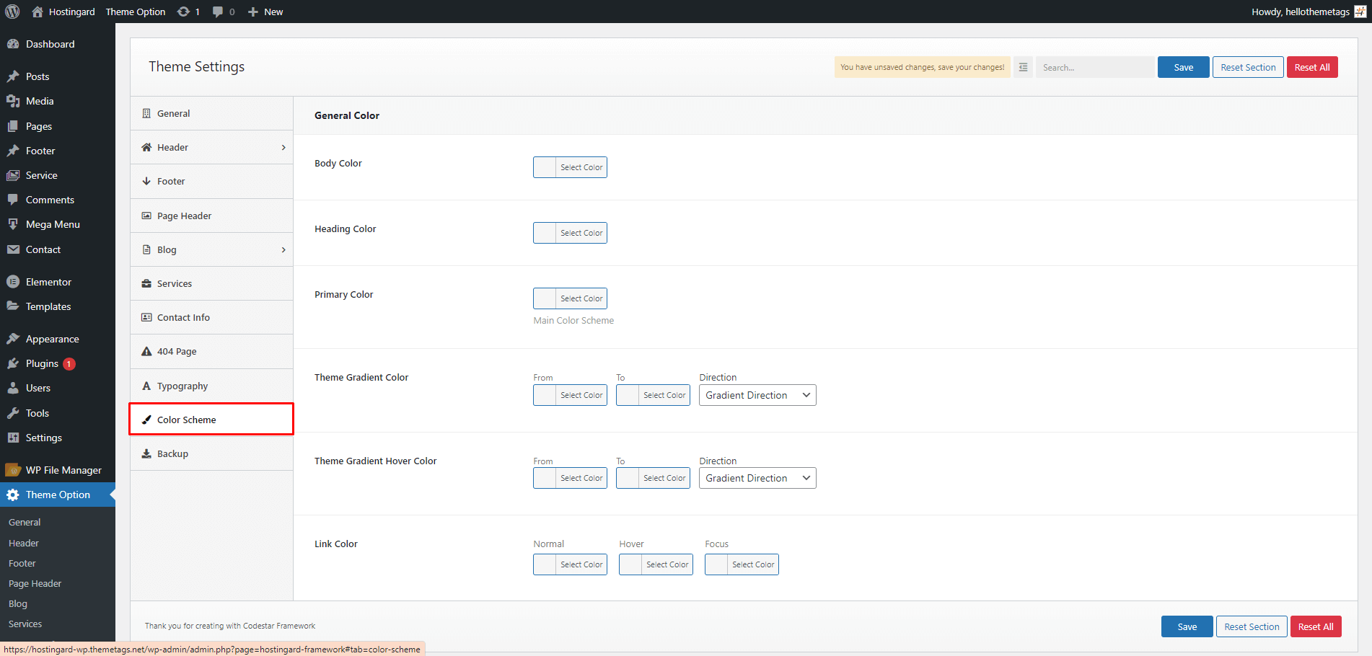Expand the Blog settings section arrow

coord(283,250)
